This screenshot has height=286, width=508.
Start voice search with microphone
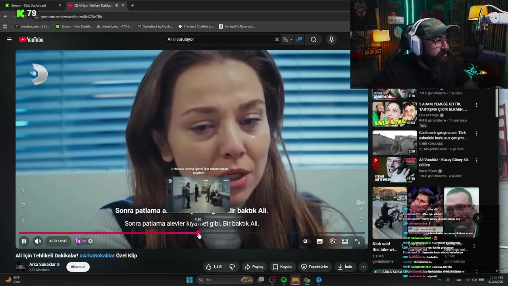click(331, 39)
